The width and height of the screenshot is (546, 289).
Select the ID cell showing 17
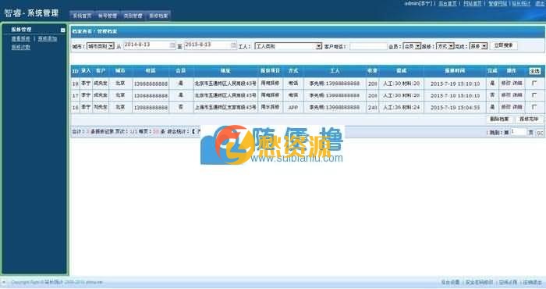click(75, 95)
